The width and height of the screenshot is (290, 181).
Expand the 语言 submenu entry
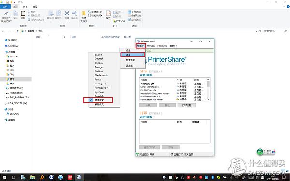pos(132,55)
